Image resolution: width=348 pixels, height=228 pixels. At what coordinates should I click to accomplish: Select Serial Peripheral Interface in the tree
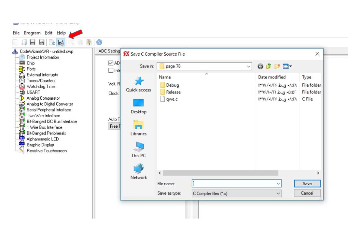49,110
